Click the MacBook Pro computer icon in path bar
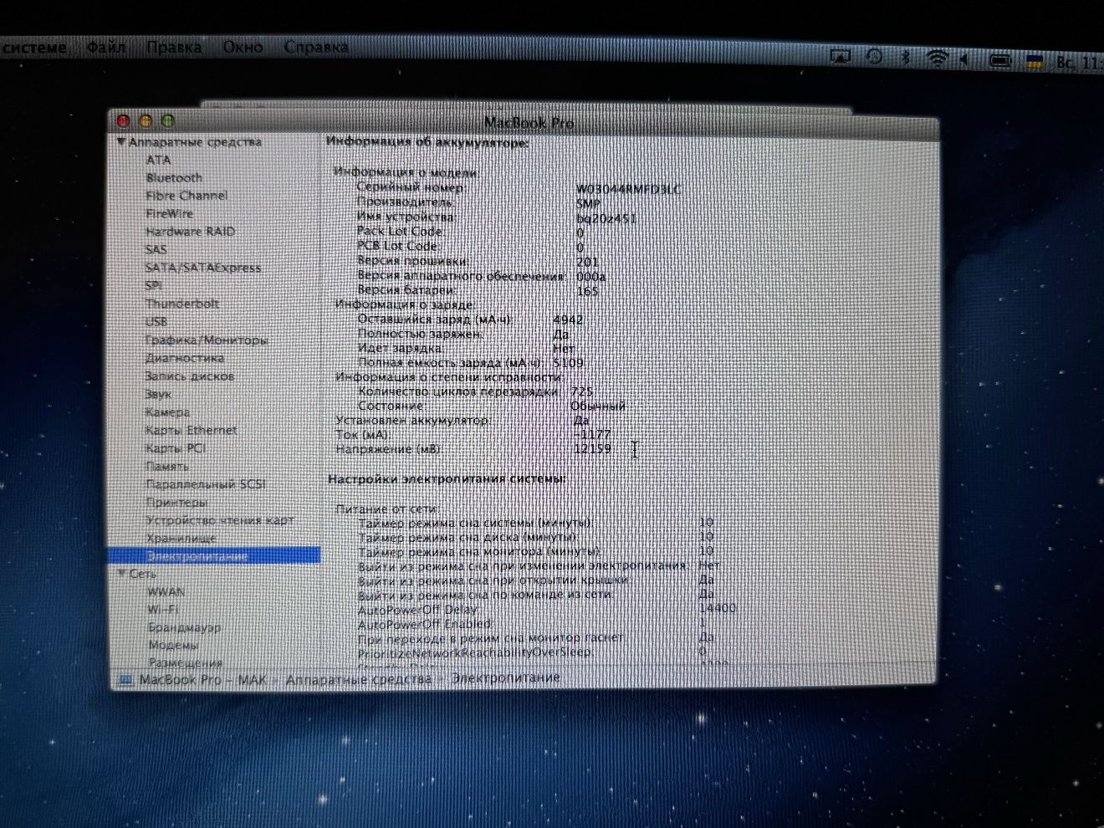This screenshot has height=828, width=1104. click(125, 680)
